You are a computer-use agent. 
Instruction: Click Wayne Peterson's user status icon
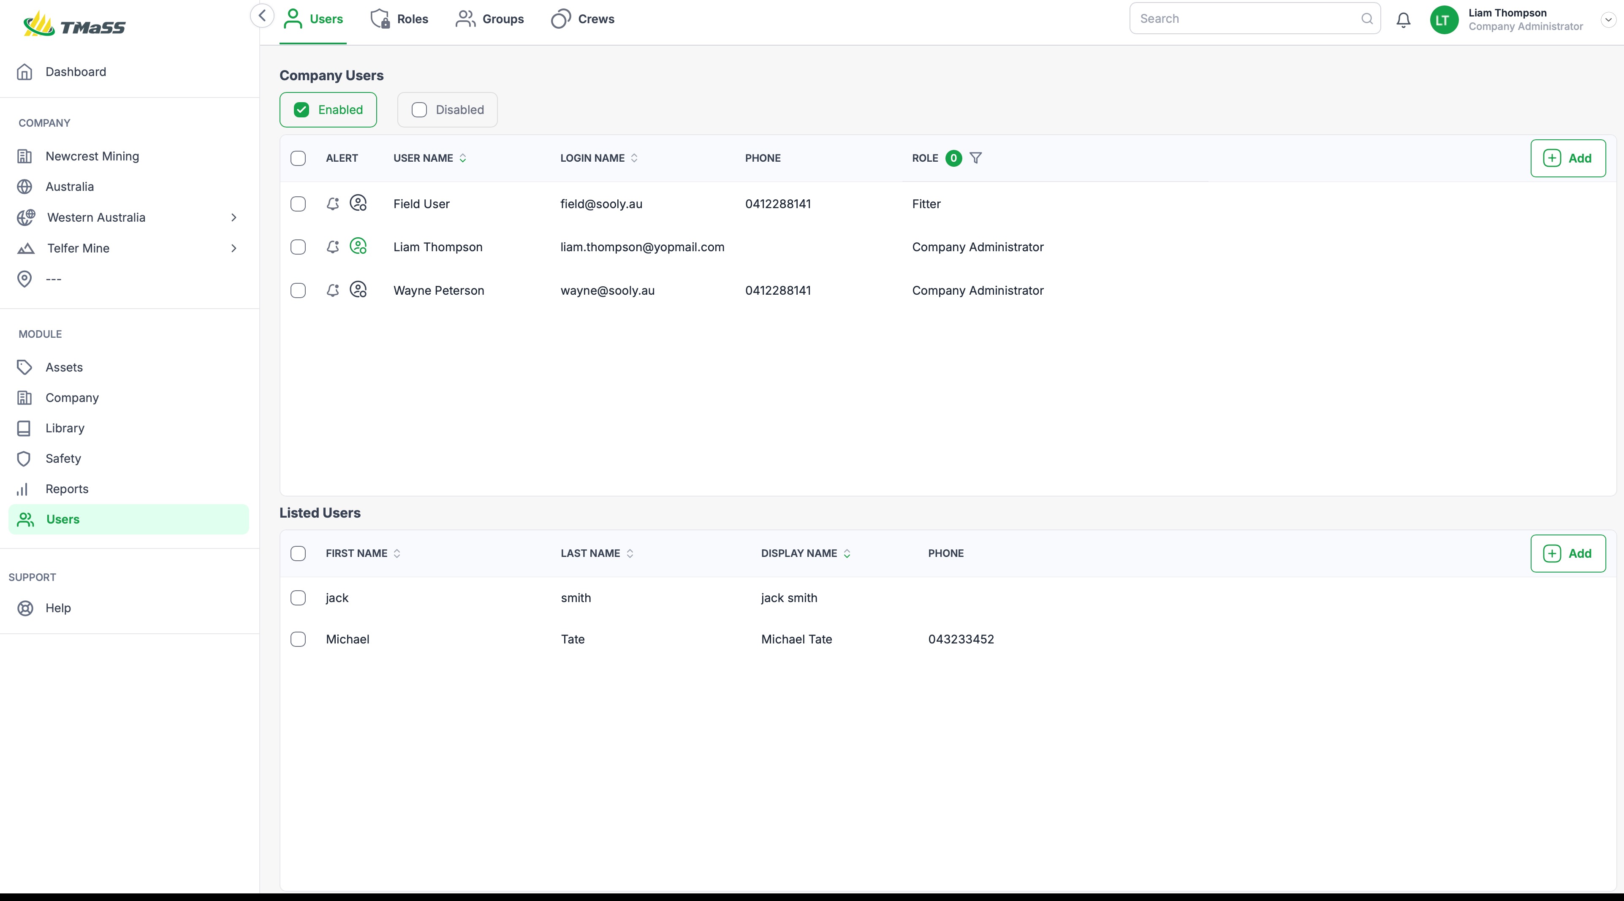click(x=358, y=290)
